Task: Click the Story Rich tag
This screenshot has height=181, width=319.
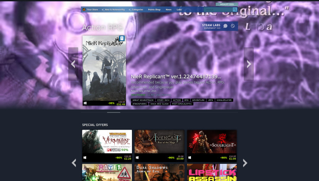Action: [163, 100]
